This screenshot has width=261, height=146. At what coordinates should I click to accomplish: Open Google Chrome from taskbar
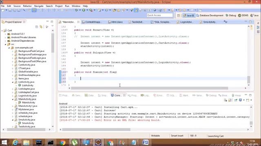click(62, 142)
